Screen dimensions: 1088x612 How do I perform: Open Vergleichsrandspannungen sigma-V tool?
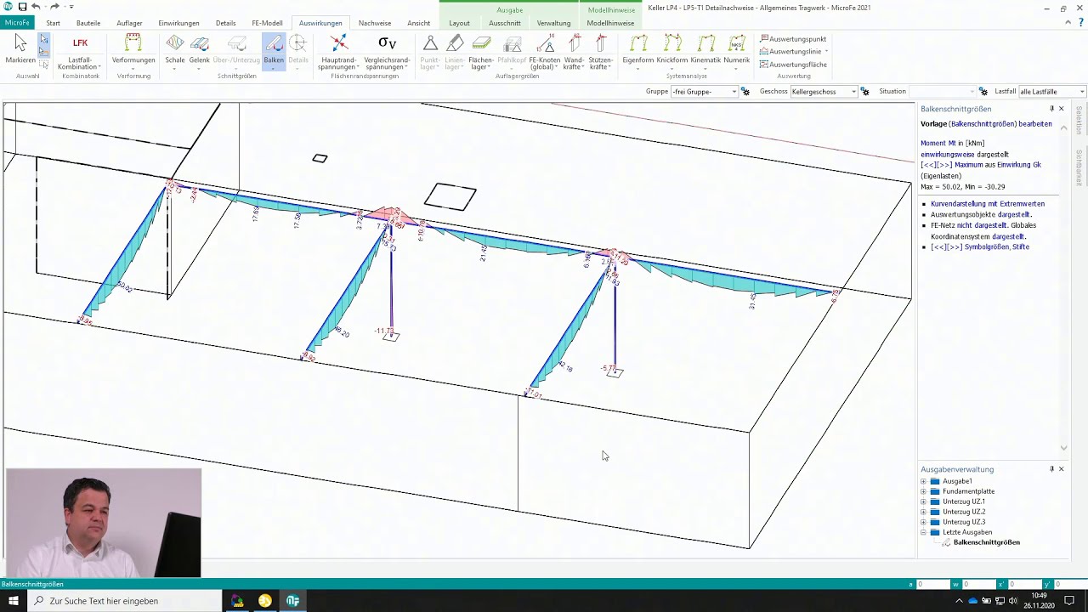(x=387, y=52)
